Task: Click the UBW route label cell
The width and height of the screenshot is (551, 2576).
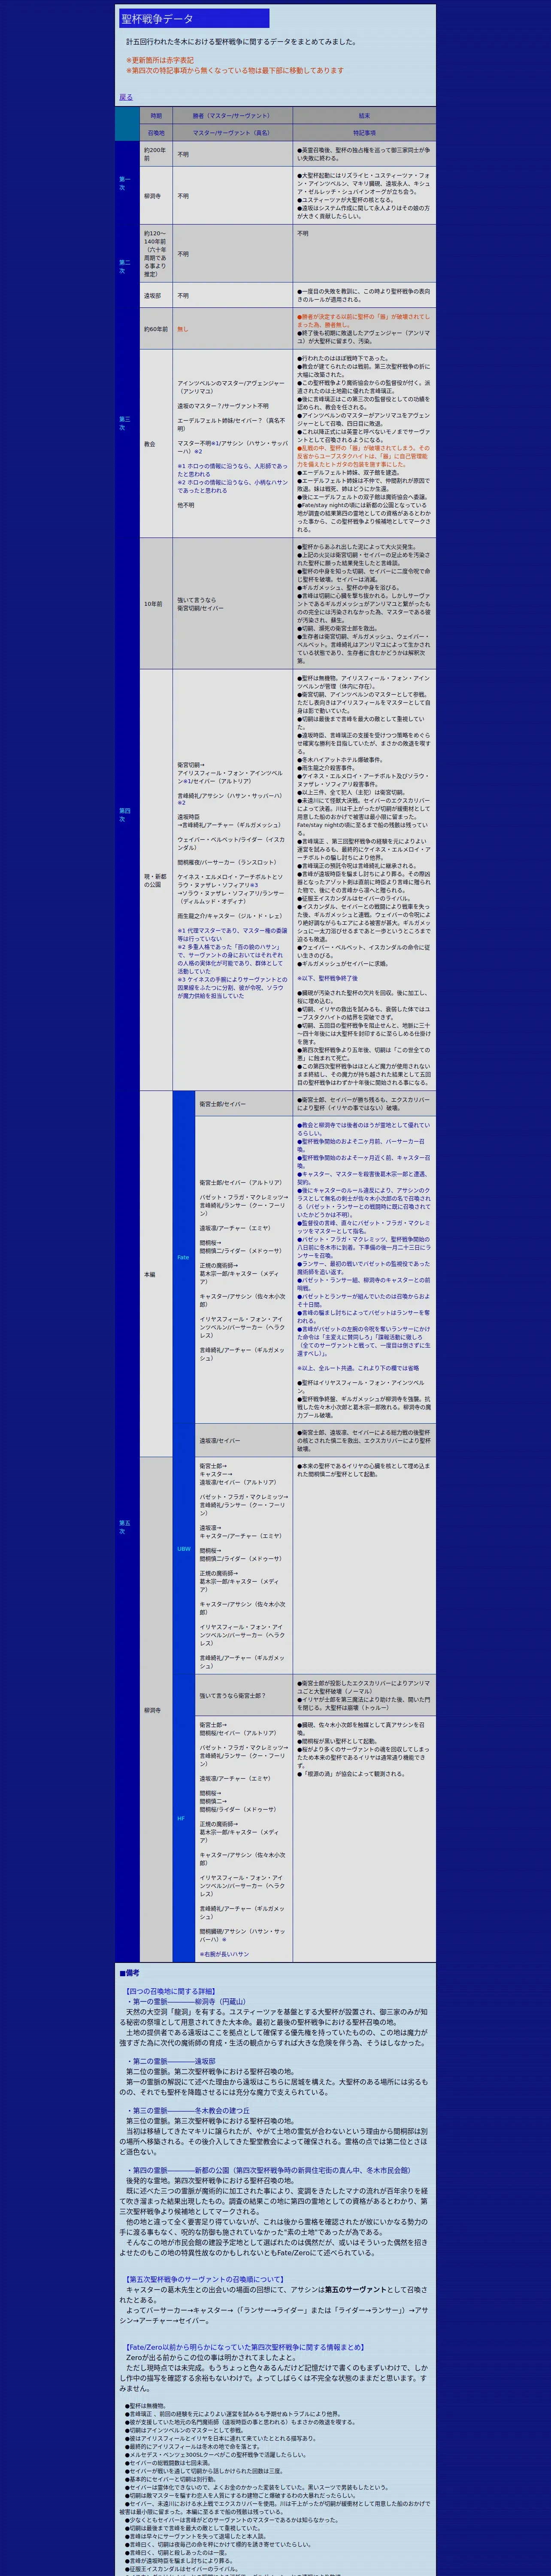Action: point(184,1549)
